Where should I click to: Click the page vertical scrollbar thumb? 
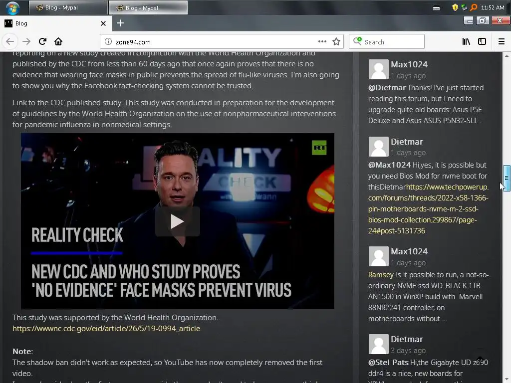click(x=507, y=178)
